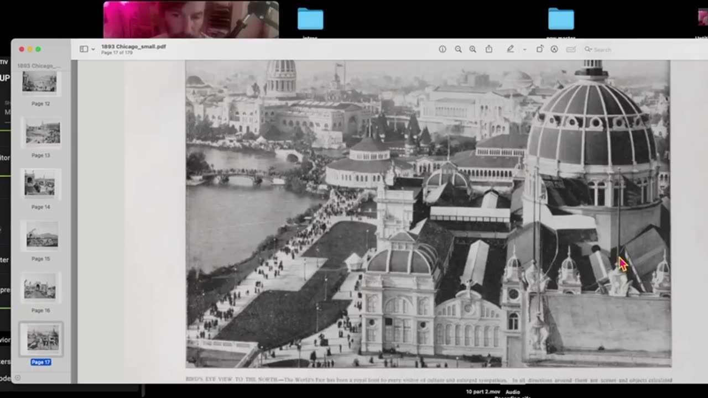Select Page 12 thumbnail in sidebar
708x398 pixels.
tap(40, 82)
